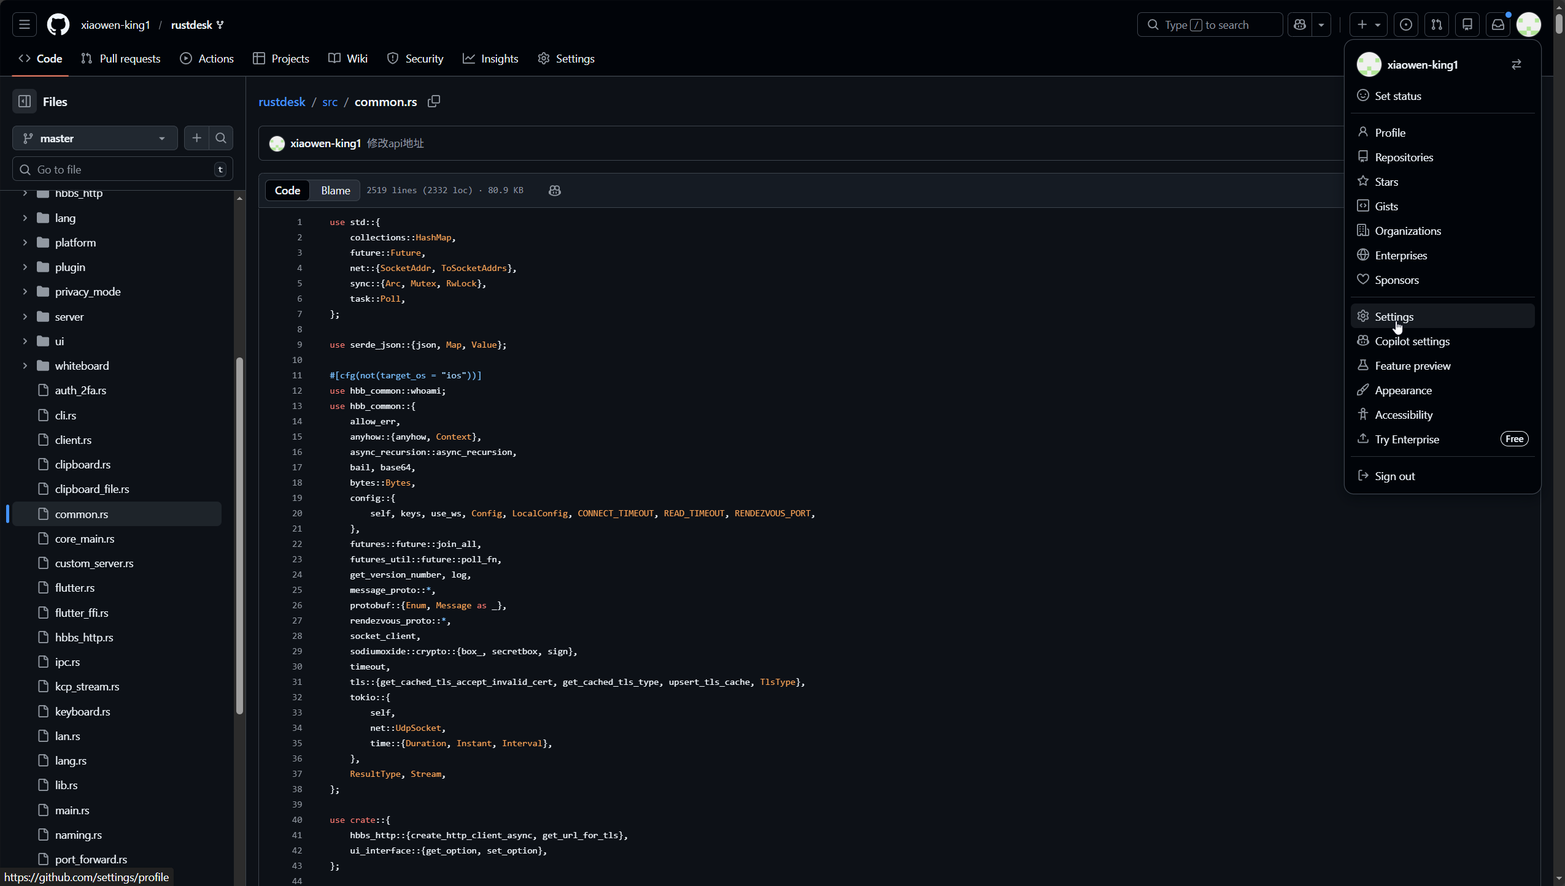Open notifications inbox icon

click(1497, 25)
